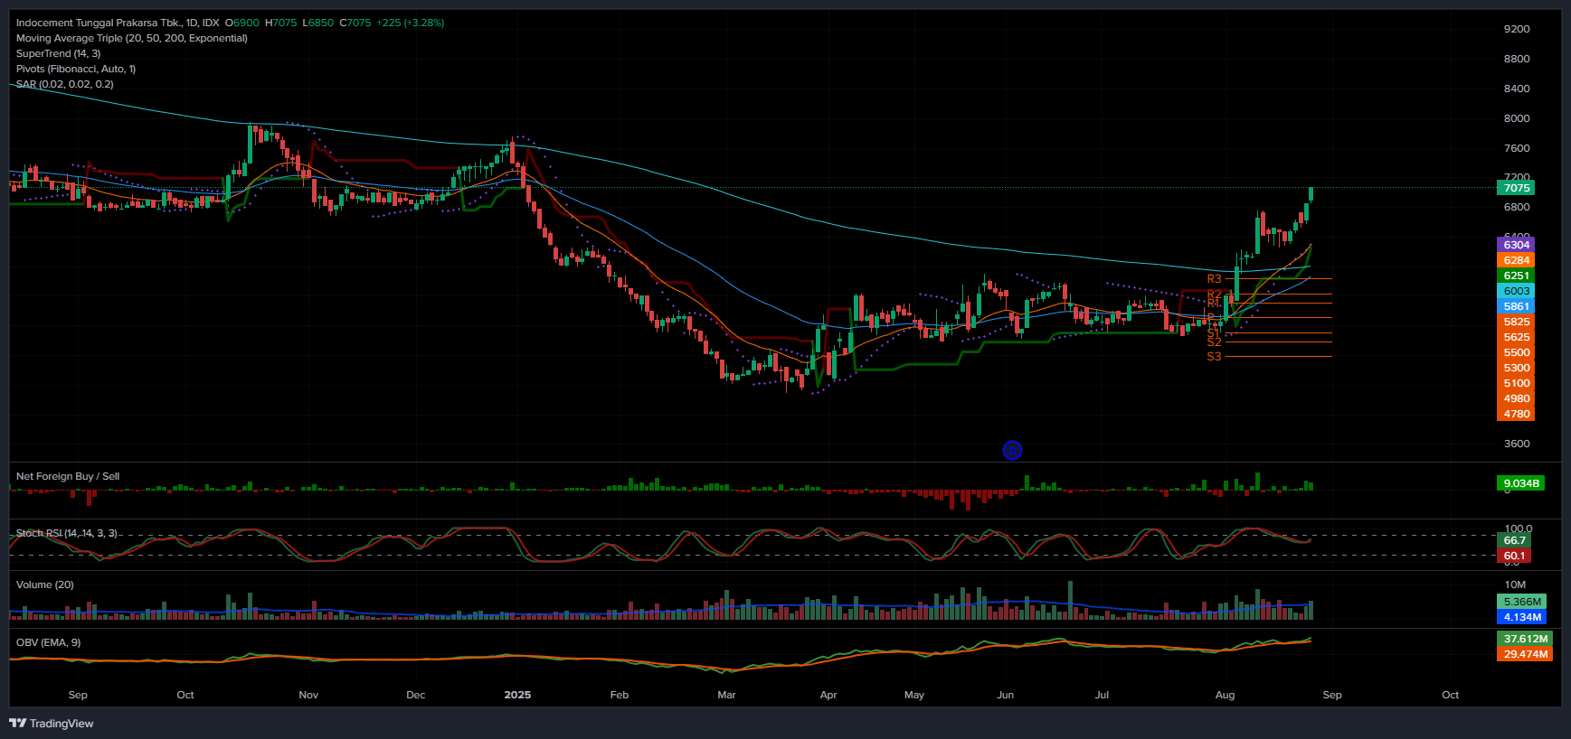The image size is (1571, 739).
Task: Select the Pivots (Fibonacci, Auto, 1) legend
Action: tap(76, 69)
